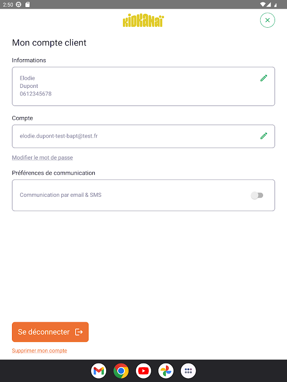Click the Se déconnecter button
Viewport: 287px width, 382px height.
click(50, 332)
